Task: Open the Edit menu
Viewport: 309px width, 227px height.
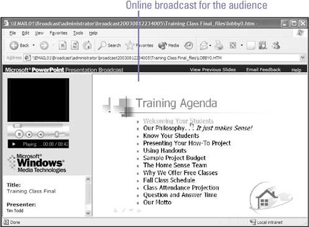Action: pyautogui.click(x=26, y=33)
